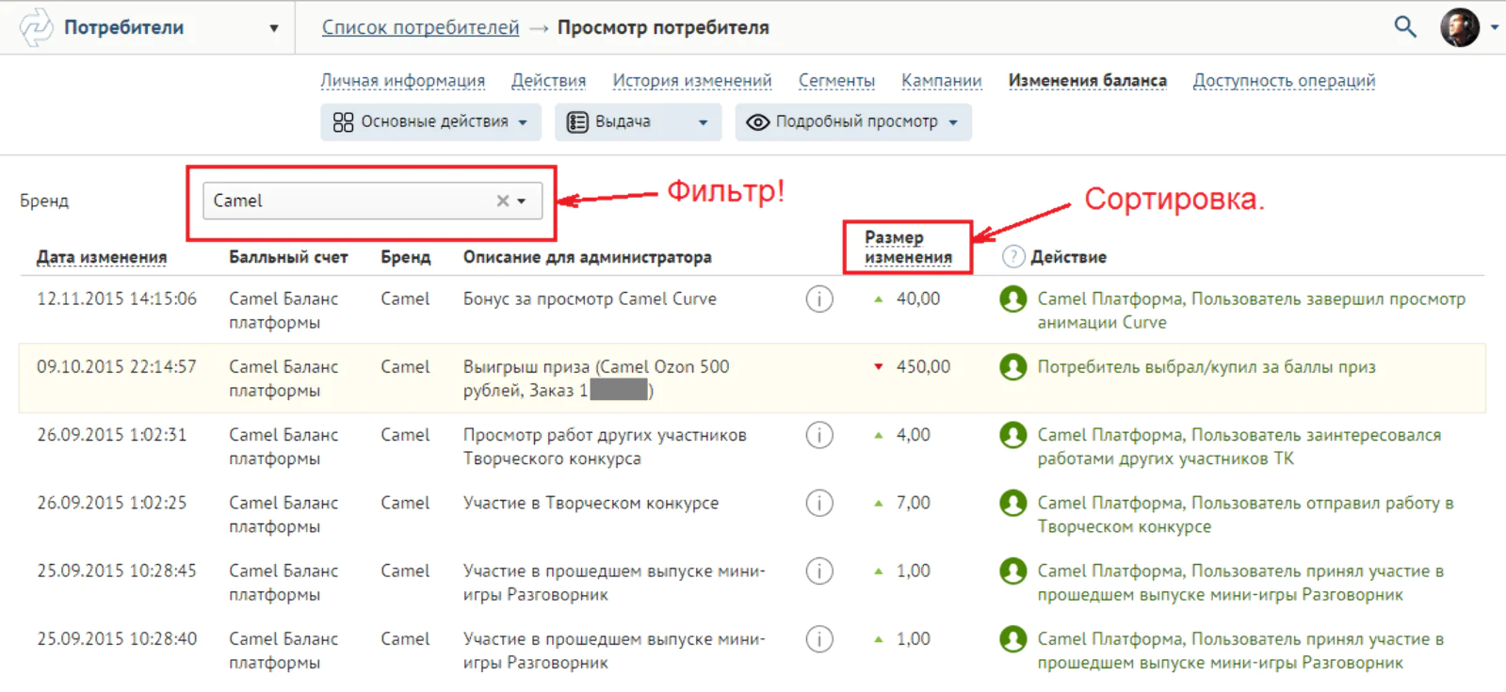
Task: Click the date 26.09.2015 1:02:25
Action: click(x=112, y=503)
